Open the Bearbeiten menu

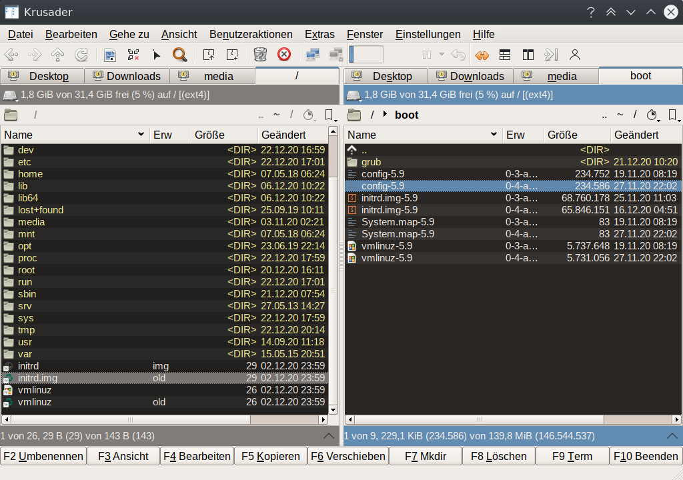pos(71,35)
